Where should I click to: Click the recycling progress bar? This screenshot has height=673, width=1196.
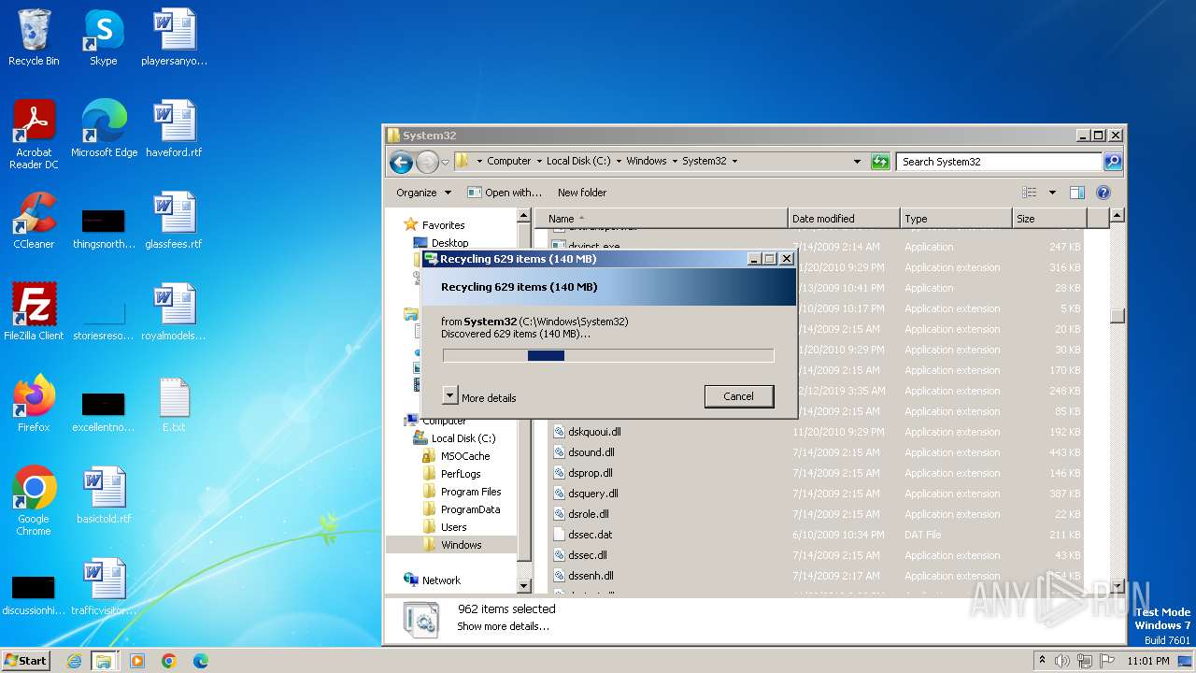coord(608,355)
